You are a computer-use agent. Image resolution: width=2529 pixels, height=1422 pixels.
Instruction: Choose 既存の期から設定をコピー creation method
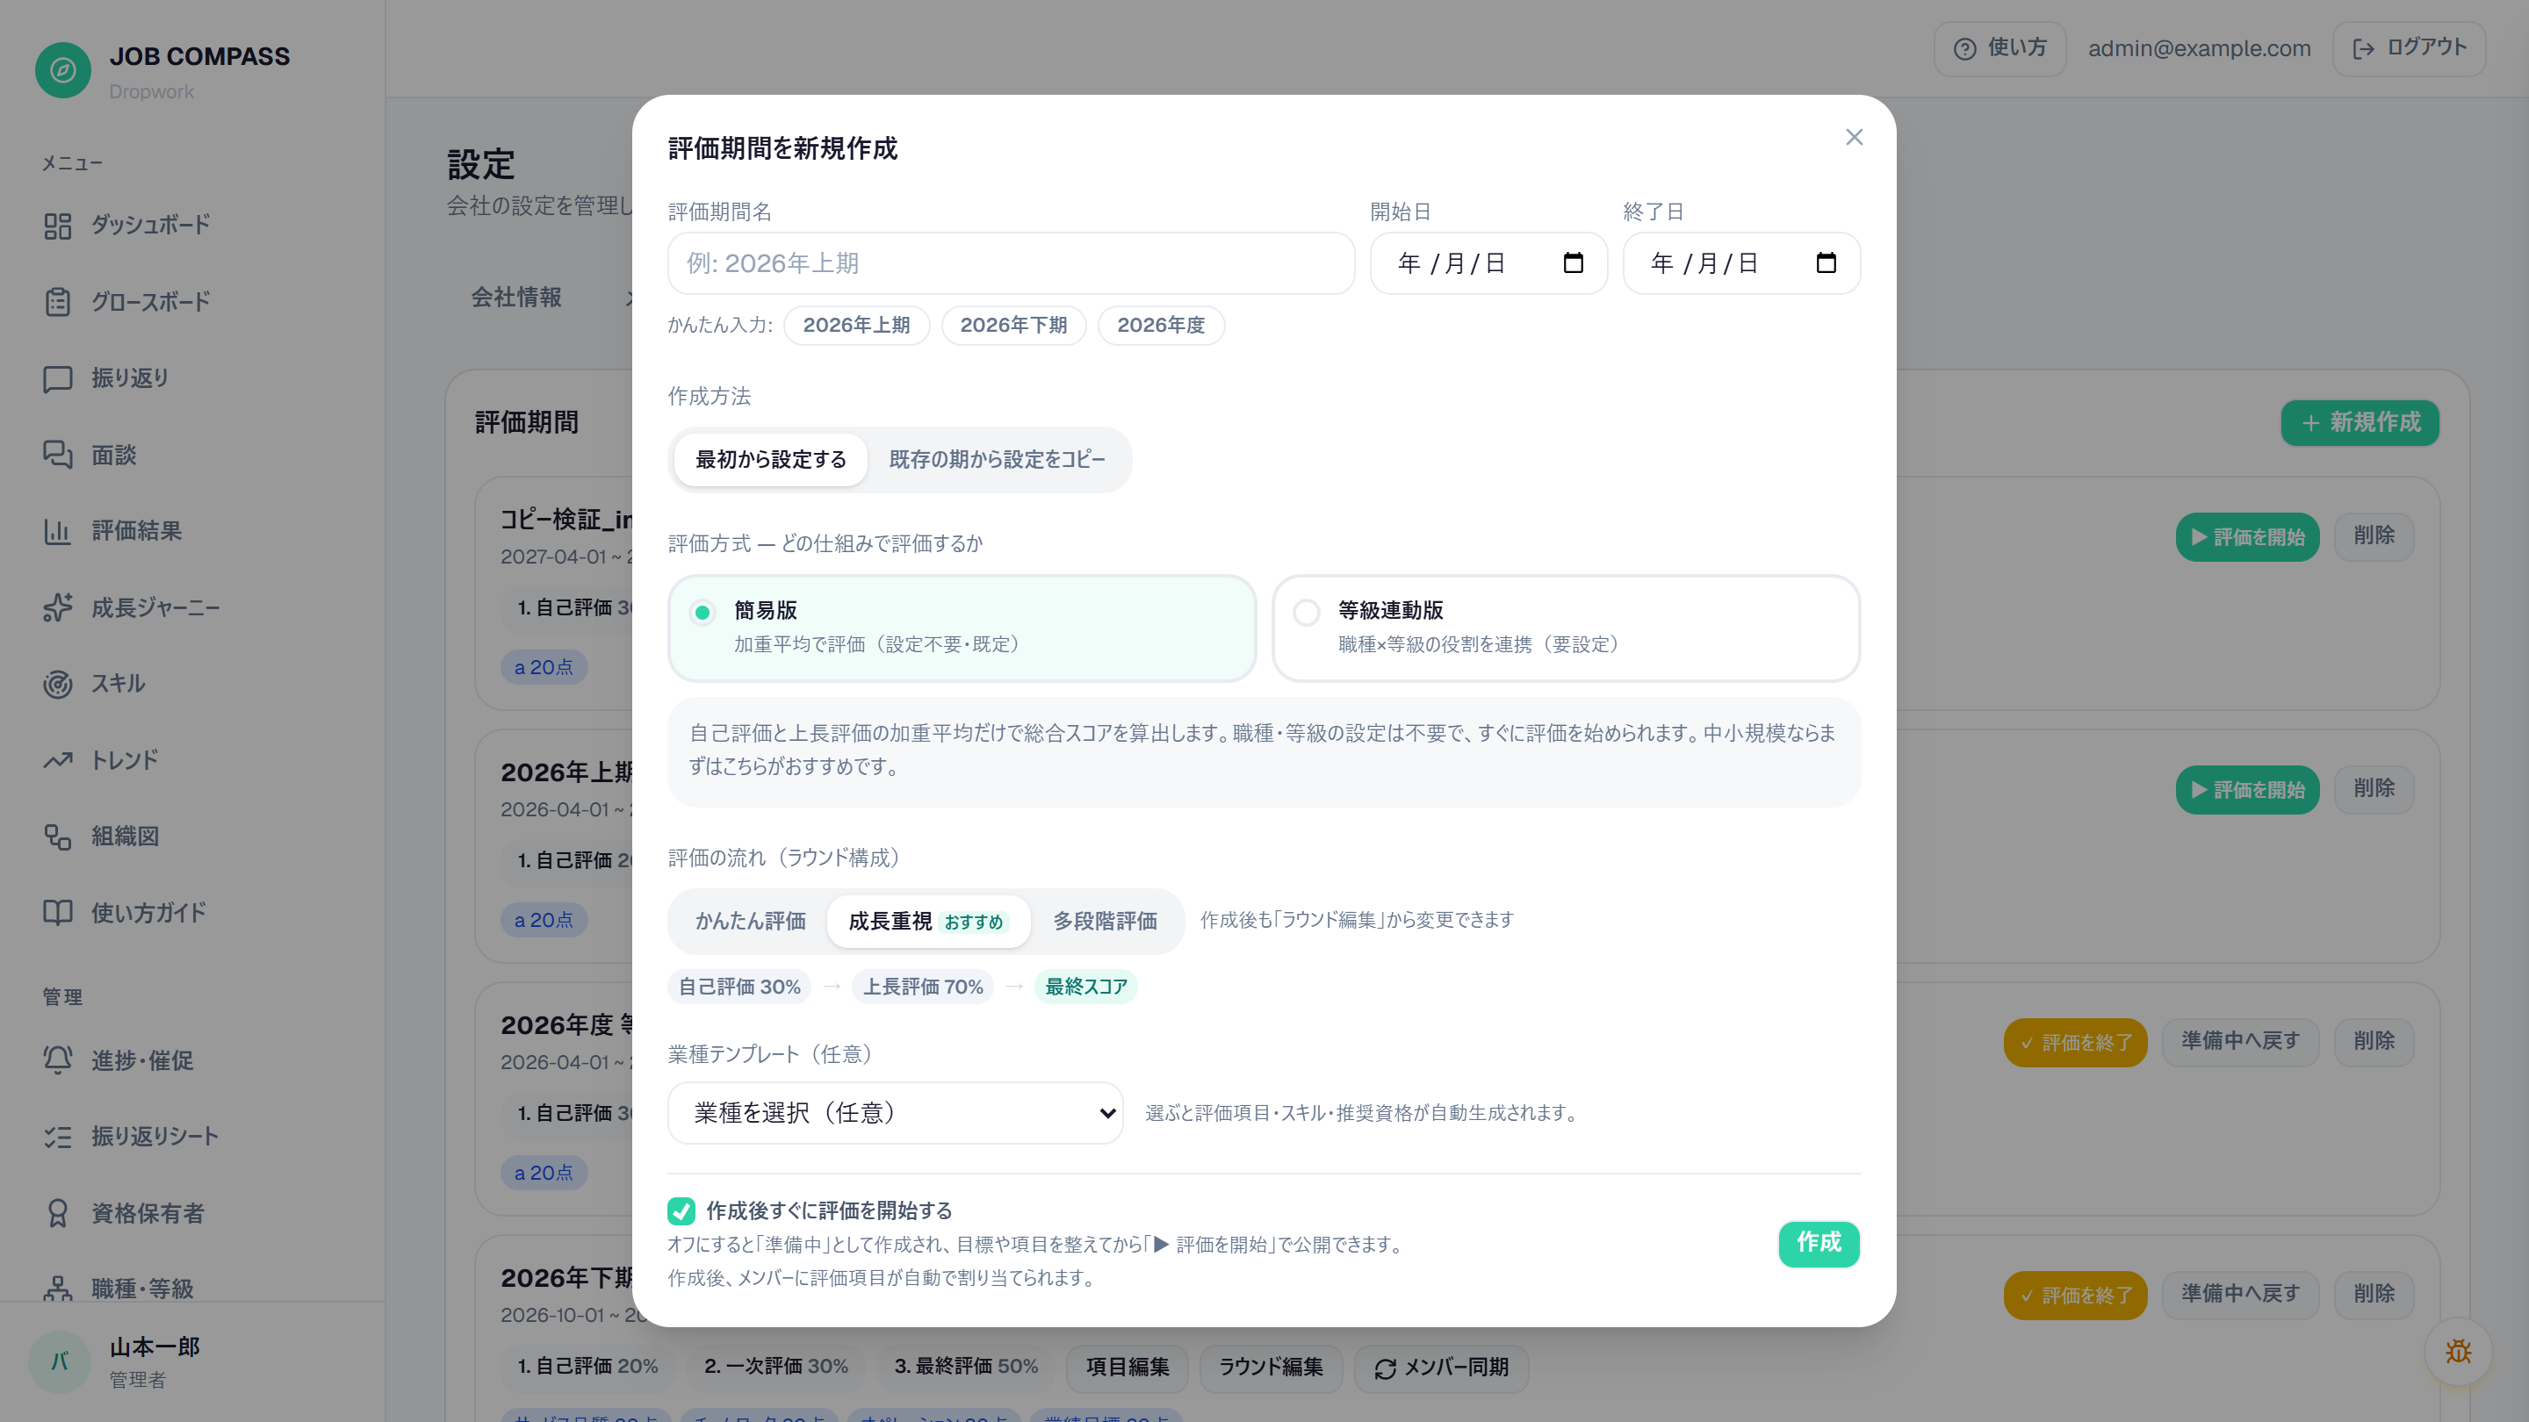997,459
